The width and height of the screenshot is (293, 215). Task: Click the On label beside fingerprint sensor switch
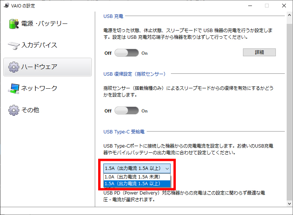144,111
